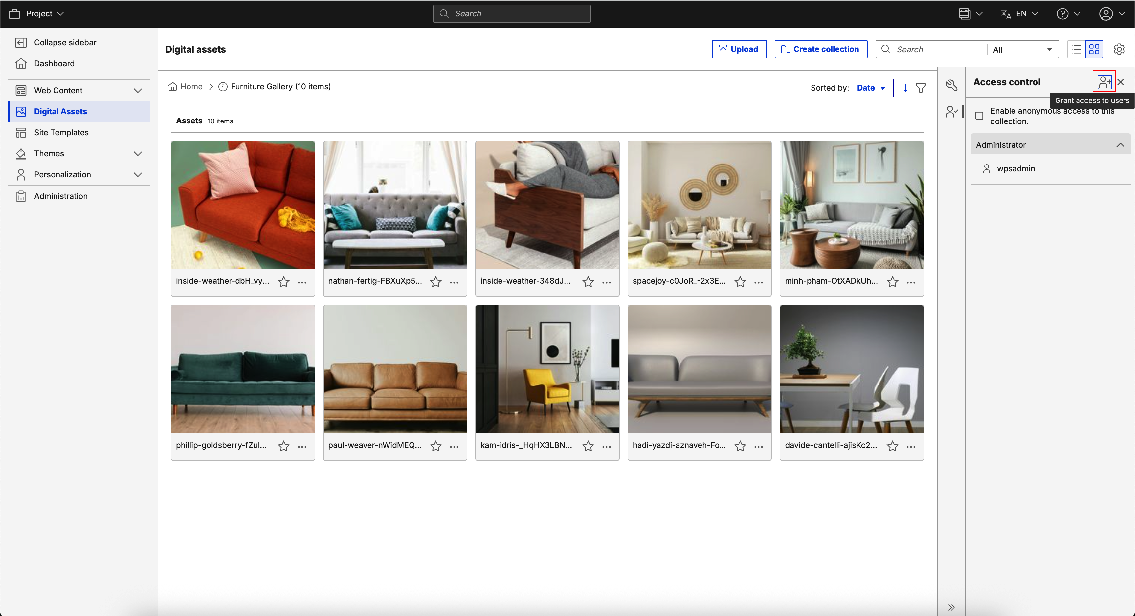This screenshot has height=616, width=1135.
Task: Enable anonymous access checkbox
Action: (979, 116)
